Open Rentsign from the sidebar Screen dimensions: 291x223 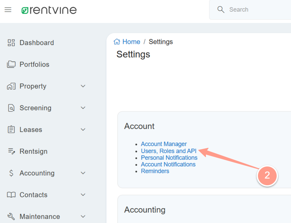[x=33, y=151]
